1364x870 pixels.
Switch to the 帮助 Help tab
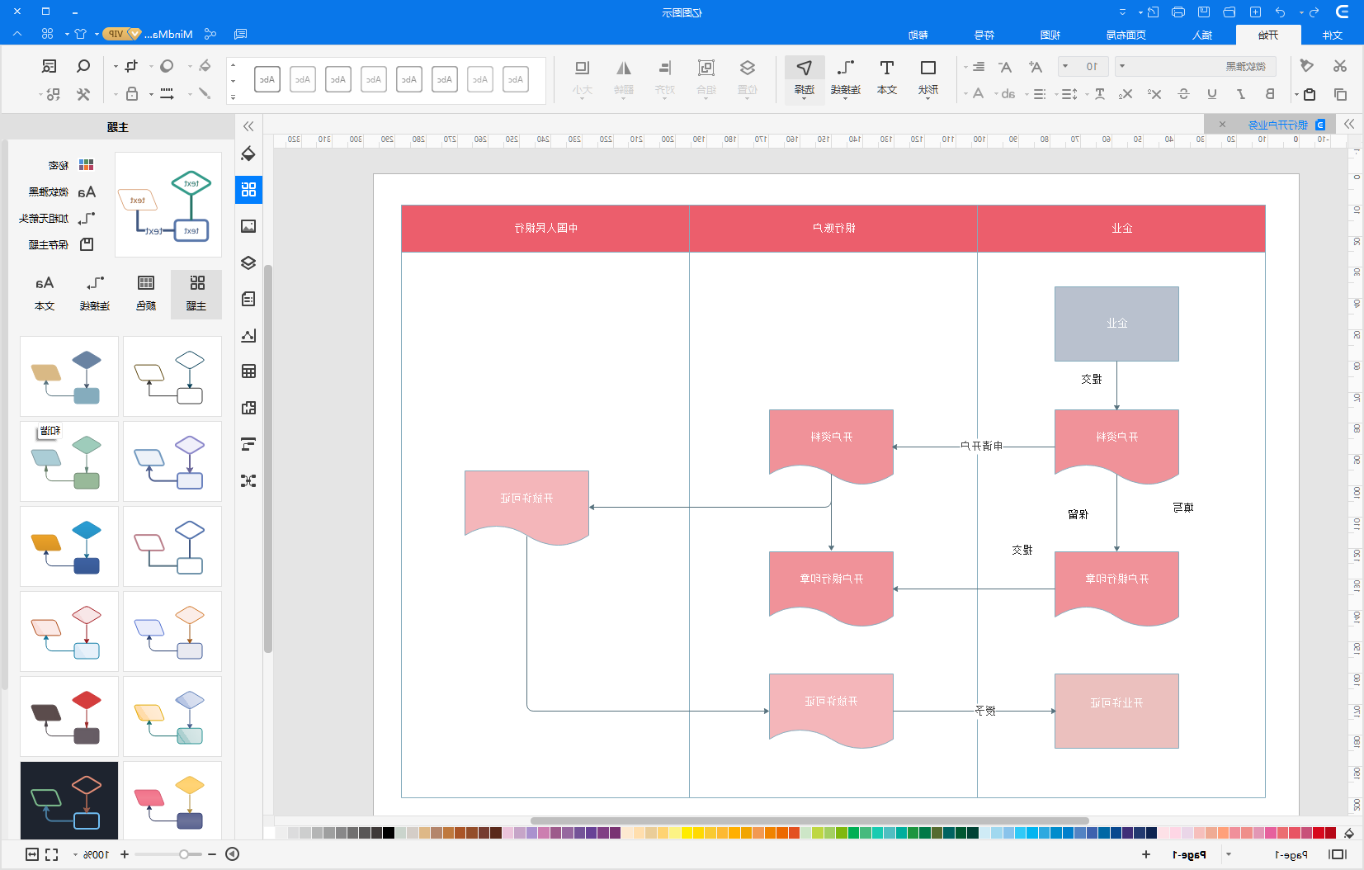(x=918, y=35)
